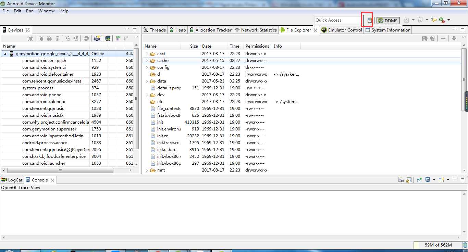Image resolution: width=468 pixels, height=252 pixels.
Task: Close the Console tab
Action: [x=52, y=180]
